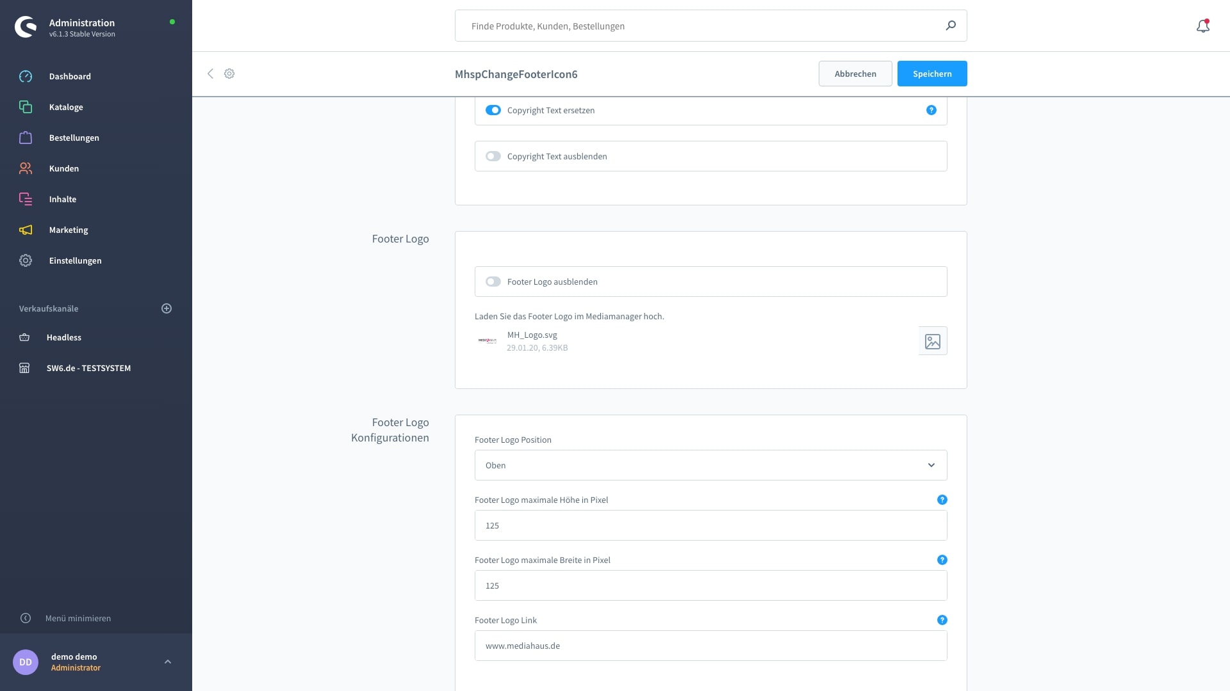Enable the Copyright Text ausblenden switch

click(493, 156)
